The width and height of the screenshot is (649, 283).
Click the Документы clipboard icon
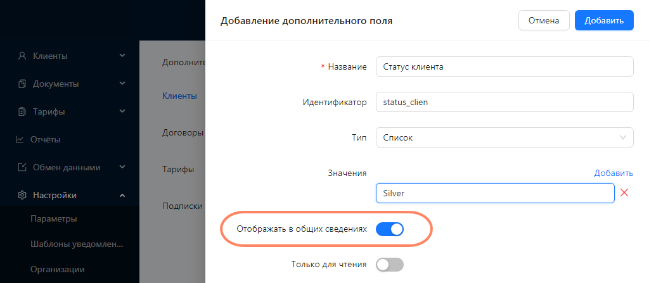pyautogui.click(x=22, y=84)
